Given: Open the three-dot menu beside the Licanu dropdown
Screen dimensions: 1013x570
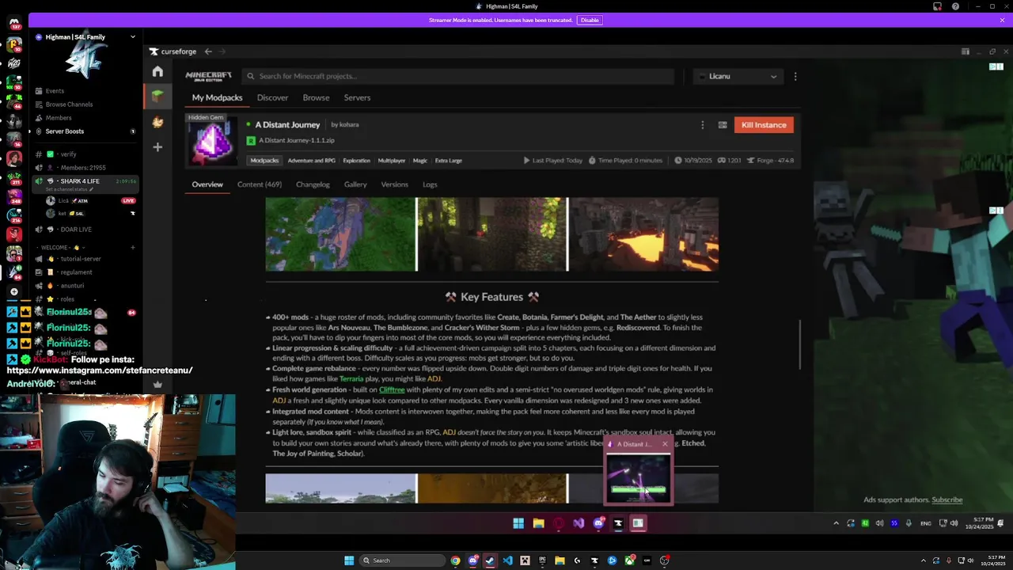Looking at the screenshot, I should point(795,76).
